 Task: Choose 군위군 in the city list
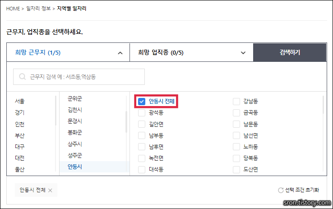(x=75, y=98)
